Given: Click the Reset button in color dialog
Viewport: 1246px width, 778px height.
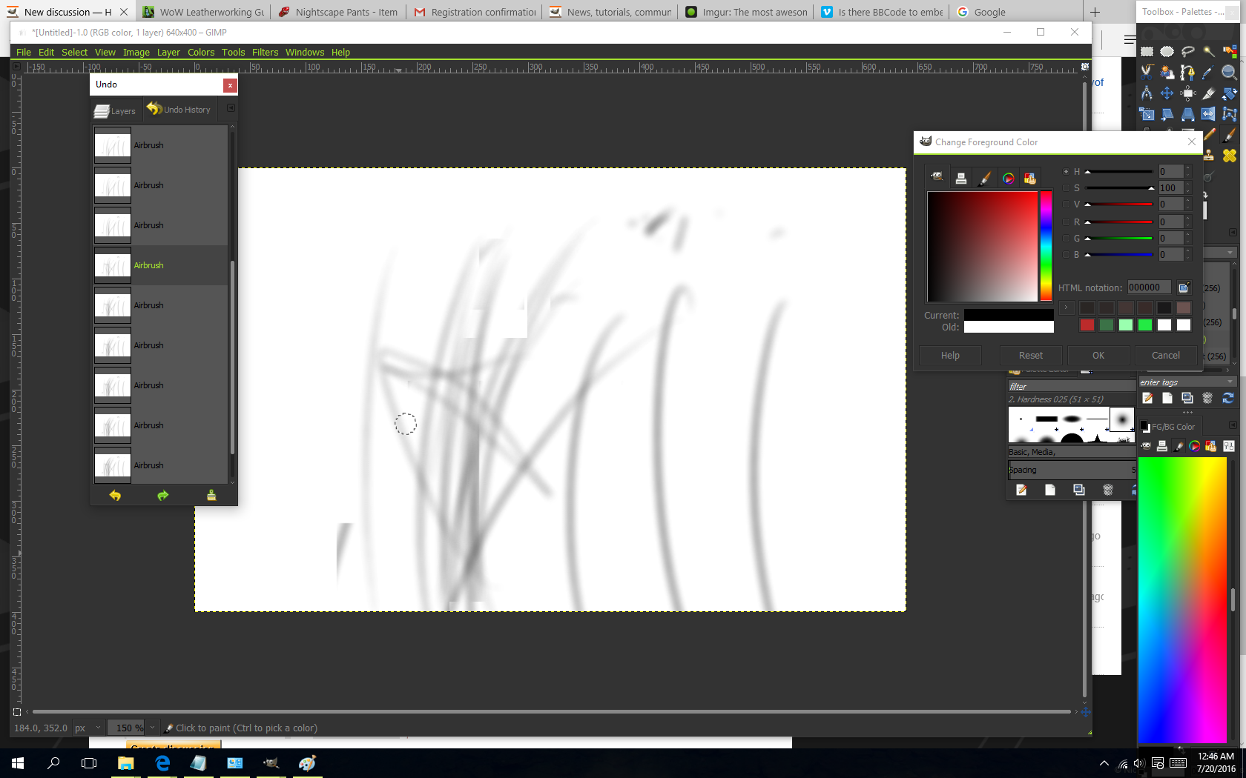Looking at the screenshot, I should click(1031, 356).
